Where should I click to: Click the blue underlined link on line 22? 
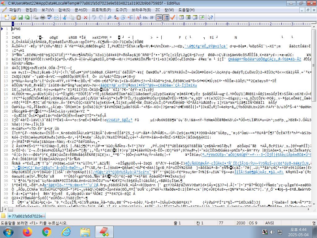pos(119,120)
